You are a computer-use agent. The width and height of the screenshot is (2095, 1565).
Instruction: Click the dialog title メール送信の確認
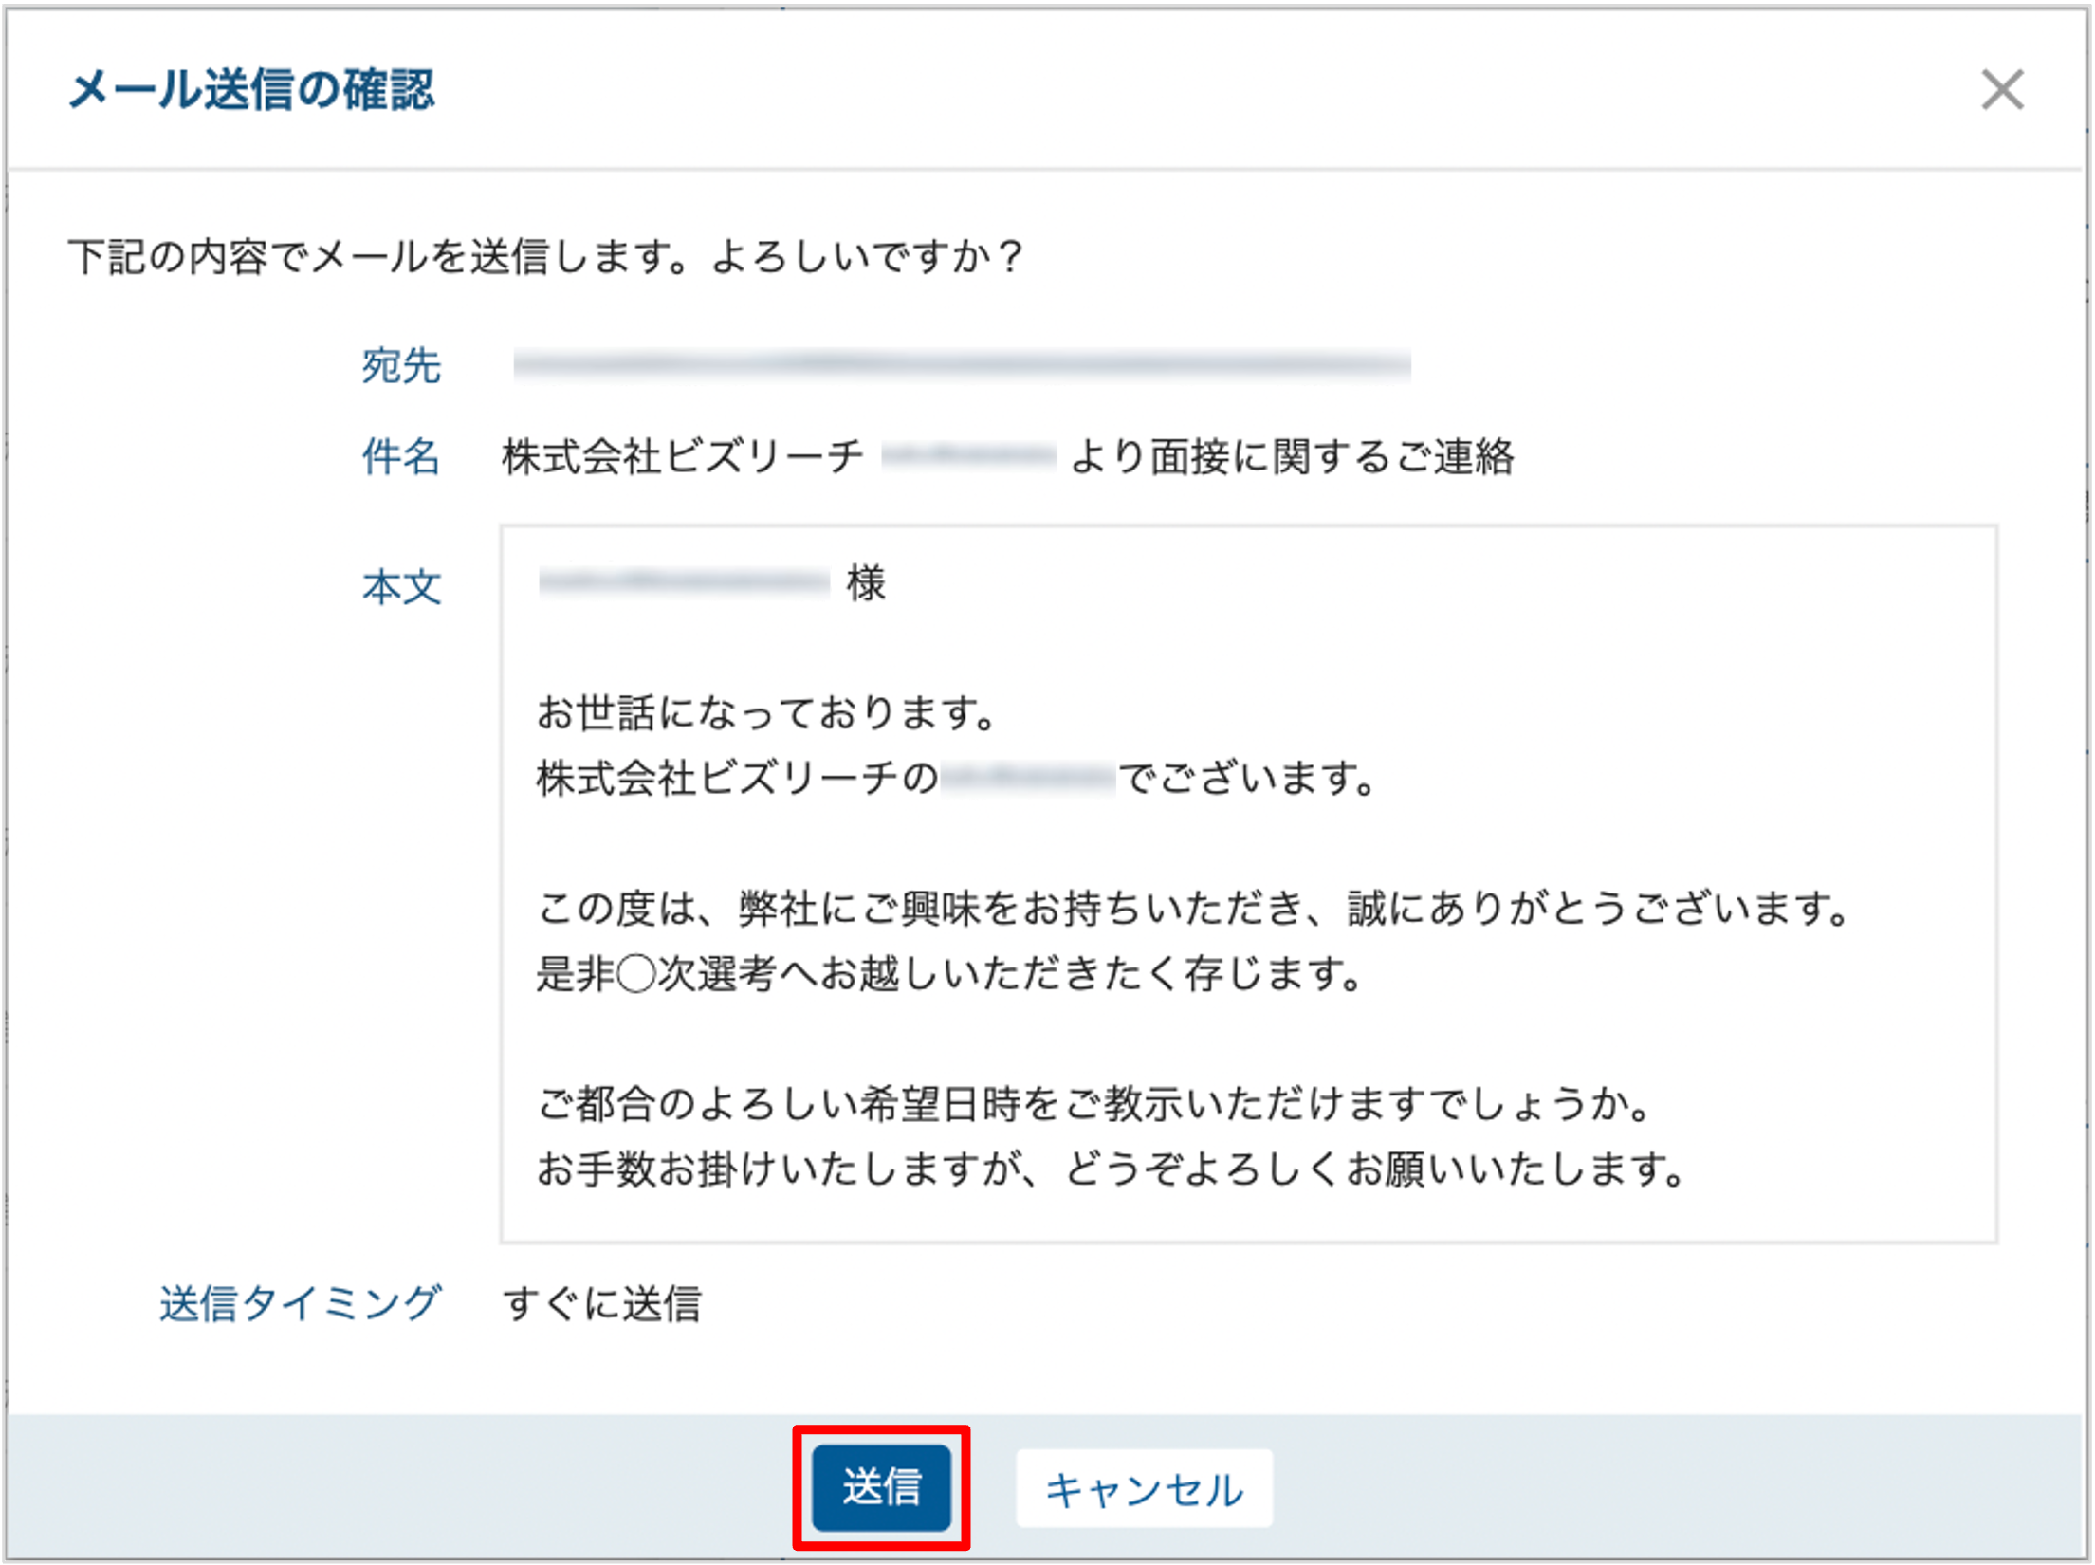(251, 90)
